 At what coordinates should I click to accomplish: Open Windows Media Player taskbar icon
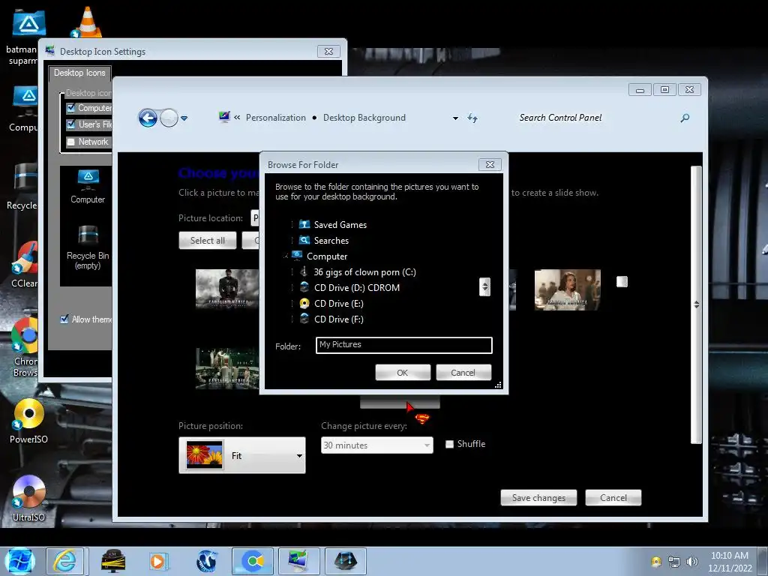pos(157,561)
